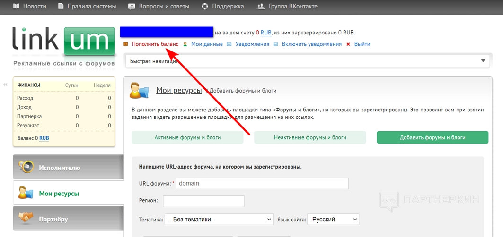Click the question icon beside Вопросы и ответы

(131, 7)
